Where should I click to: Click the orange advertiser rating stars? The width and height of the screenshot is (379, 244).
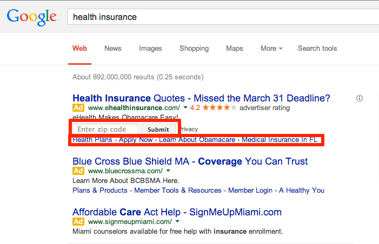point(220,107)
